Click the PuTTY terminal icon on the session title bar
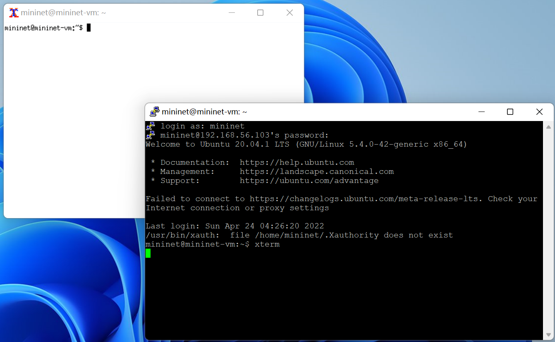555x342 pixels. [155, 112]
